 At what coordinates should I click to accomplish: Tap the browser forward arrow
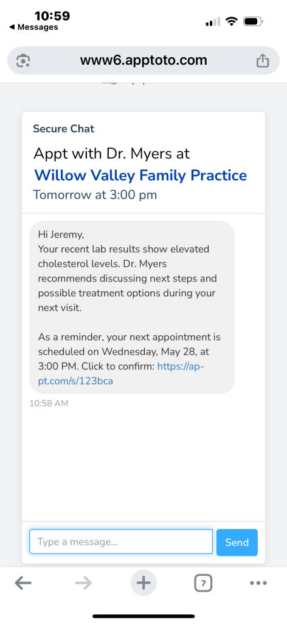(x=83, y=583)
